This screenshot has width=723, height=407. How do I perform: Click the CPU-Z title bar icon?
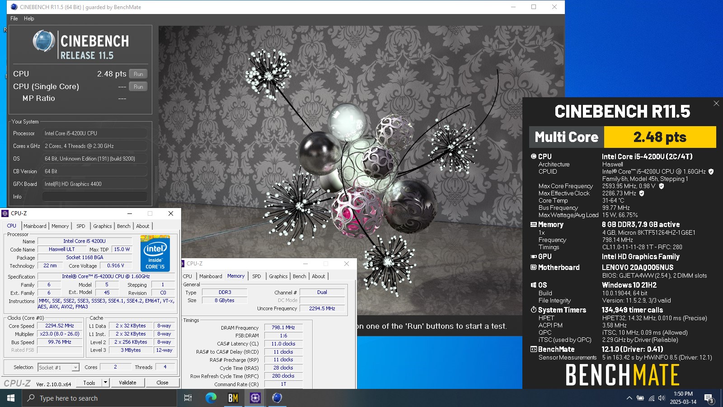5,213
